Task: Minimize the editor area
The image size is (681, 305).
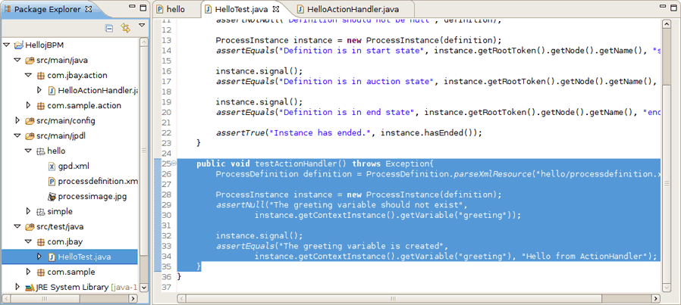Action: pyautogui.click(x=661, y=7)
